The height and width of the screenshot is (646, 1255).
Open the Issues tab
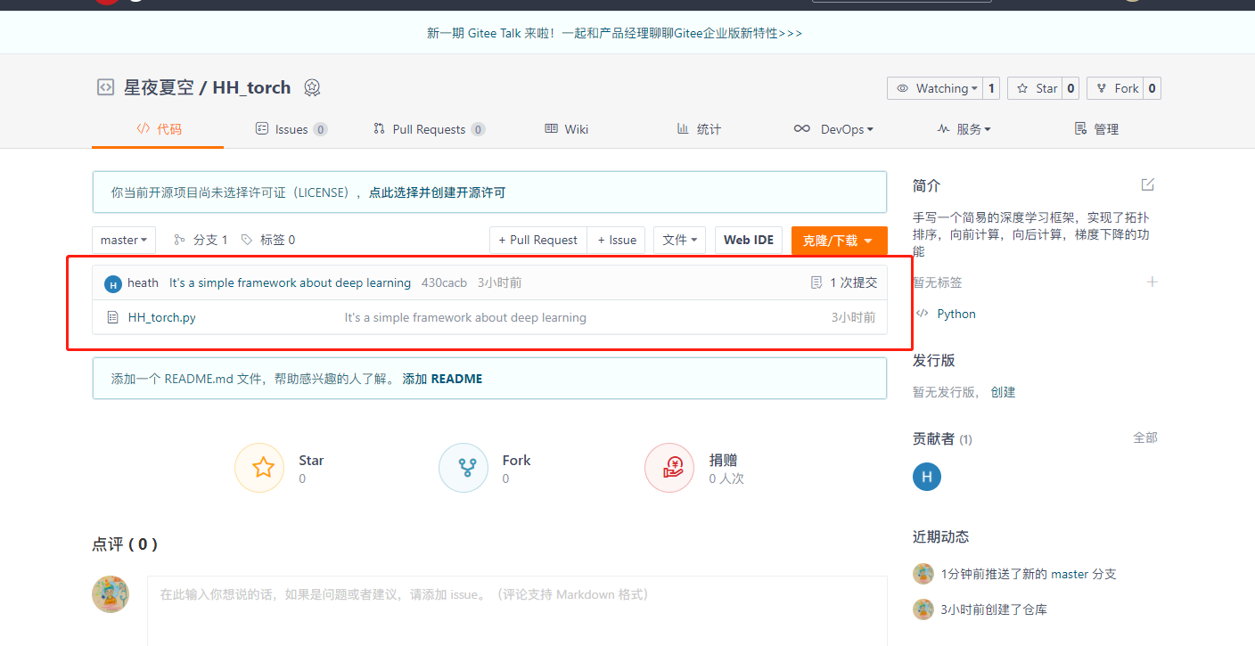(x=291, y=129)
